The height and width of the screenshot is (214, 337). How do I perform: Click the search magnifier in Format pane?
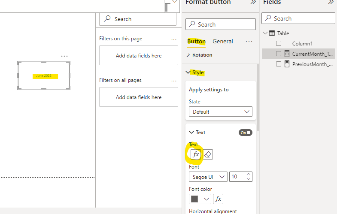tap(192, 24)
